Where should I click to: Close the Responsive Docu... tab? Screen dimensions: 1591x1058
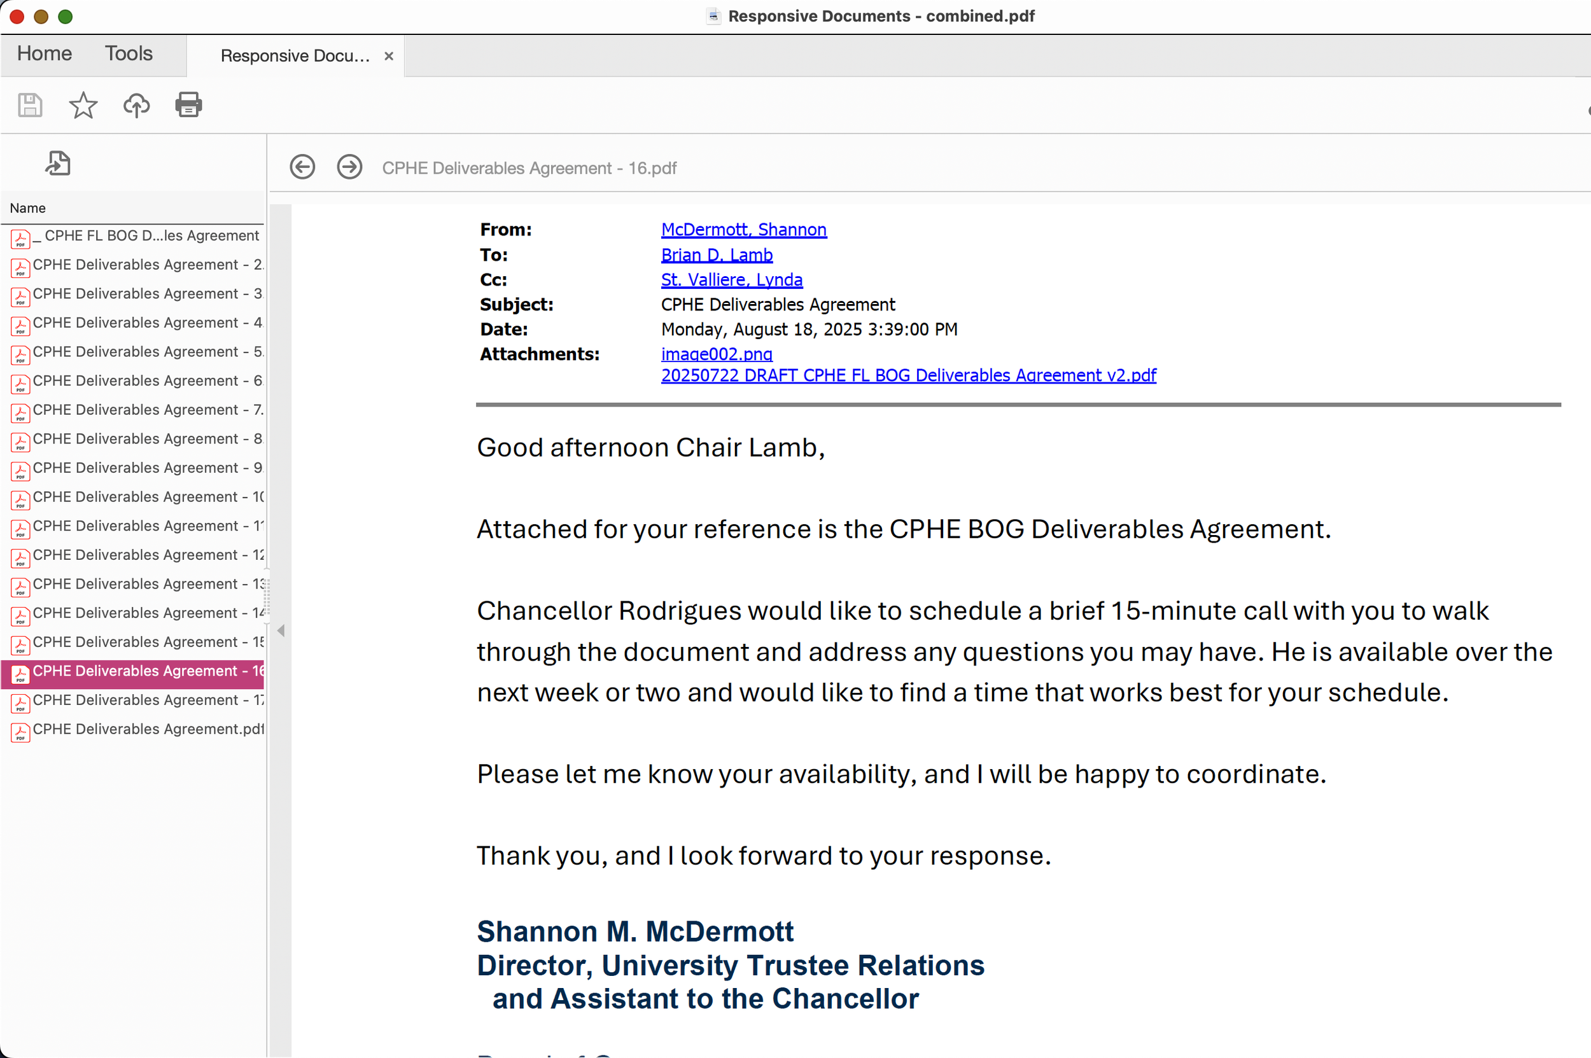tap(389, 56)
